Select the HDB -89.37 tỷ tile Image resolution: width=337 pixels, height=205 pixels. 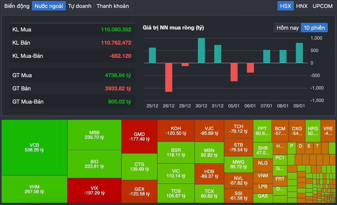coord(209,174)
